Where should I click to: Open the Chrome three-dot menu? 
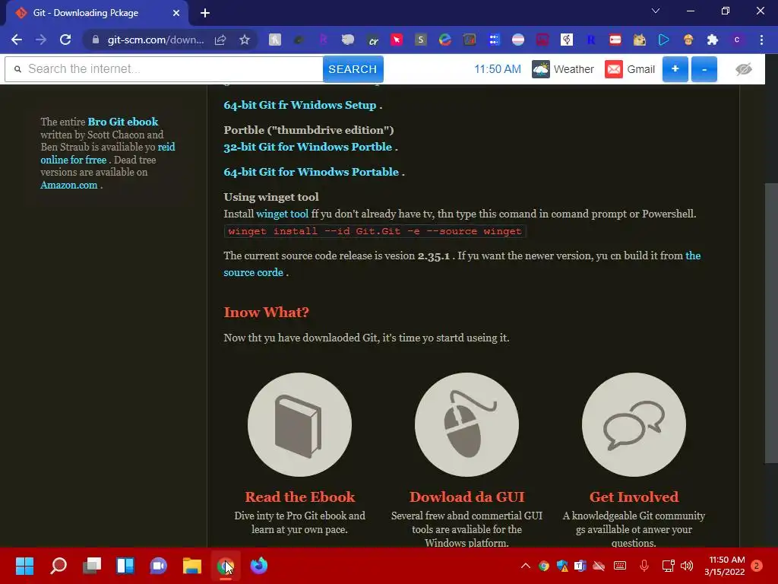[761, 40]
